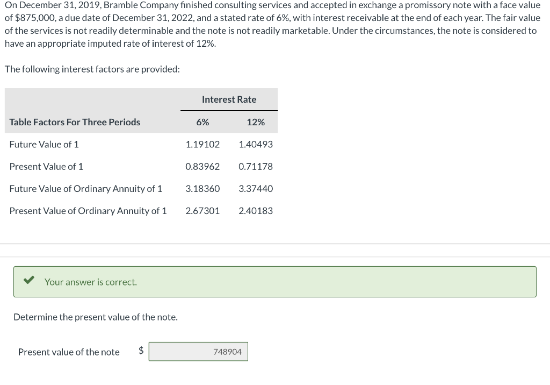Click the Determine the present value instruction text
Viewport: 550px width, 385px height.
[95, 317]
